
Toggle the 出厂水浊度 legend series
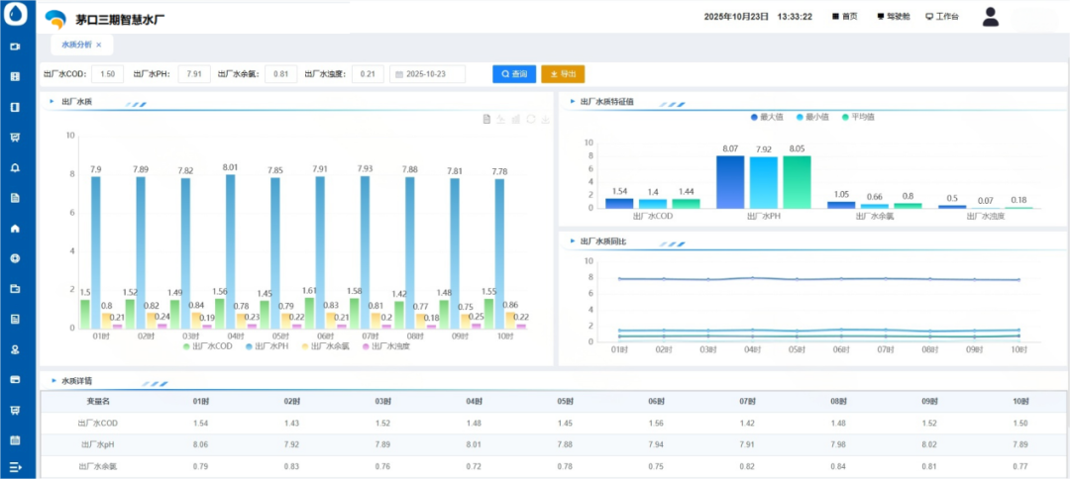point(386,346)
